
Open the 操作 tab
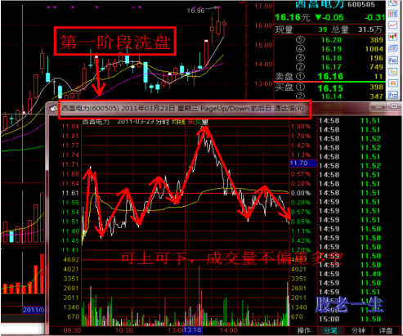coord(303,330)
